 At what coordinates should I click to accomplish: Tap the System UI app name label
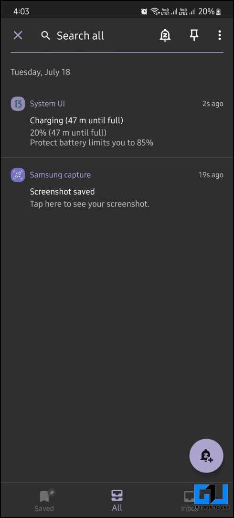coord(47,104)
